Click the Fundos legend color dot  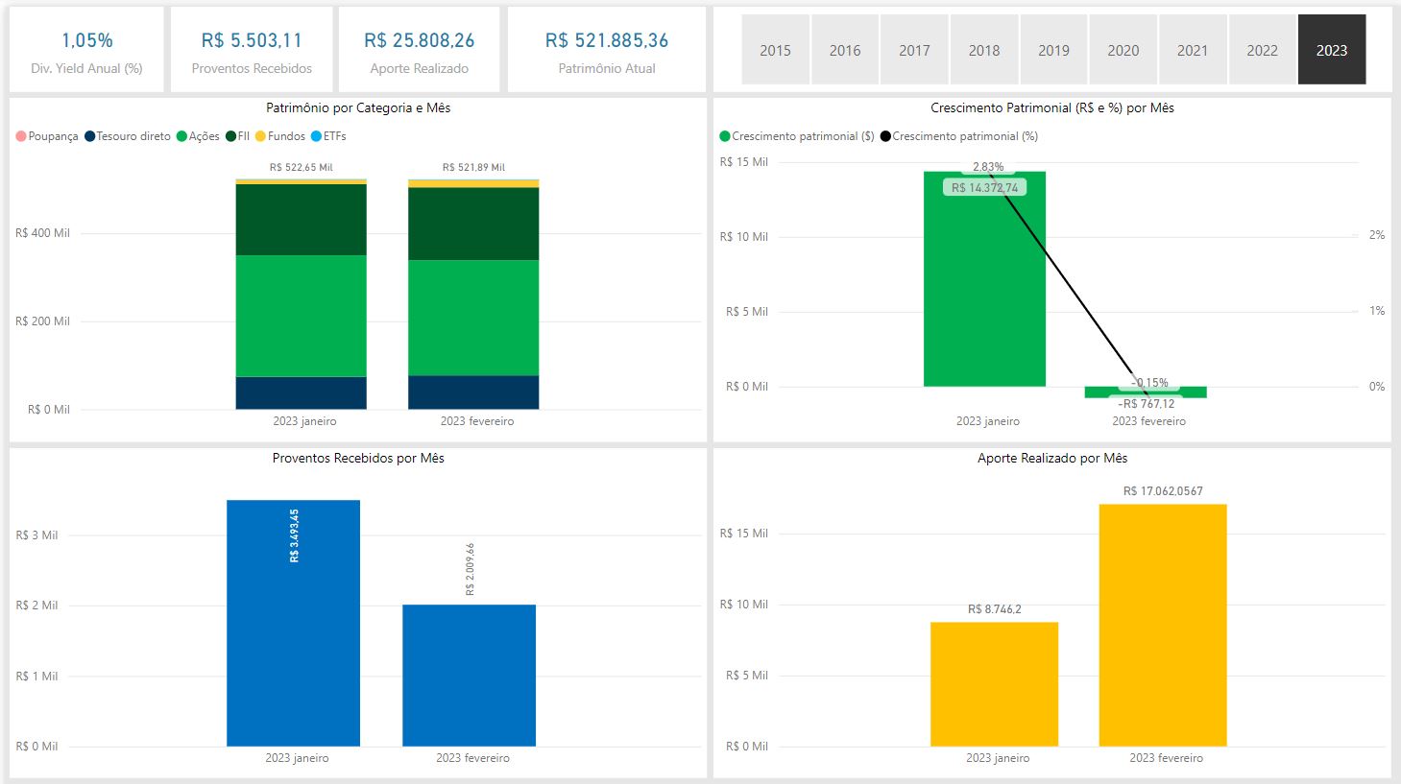pyautogui.click(x=260, y=136)
